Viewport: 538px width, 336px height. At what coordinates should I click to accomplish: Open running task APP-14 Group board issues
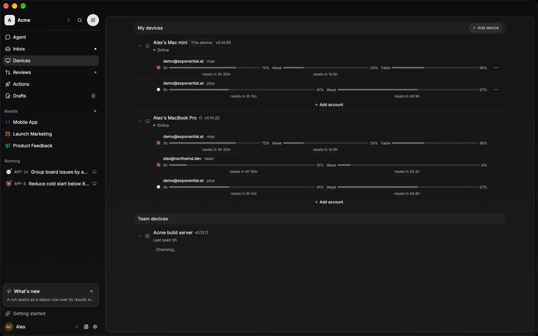point(51,172)
